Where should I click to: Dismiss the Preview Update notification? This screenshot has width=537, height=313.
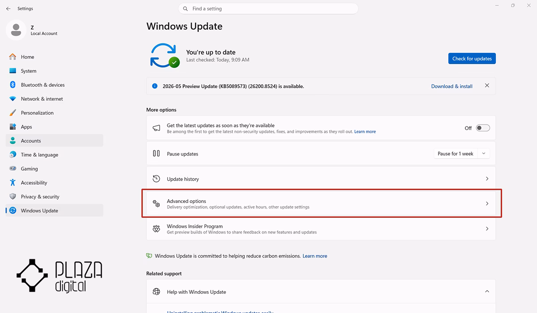click(x=487, y=85)
